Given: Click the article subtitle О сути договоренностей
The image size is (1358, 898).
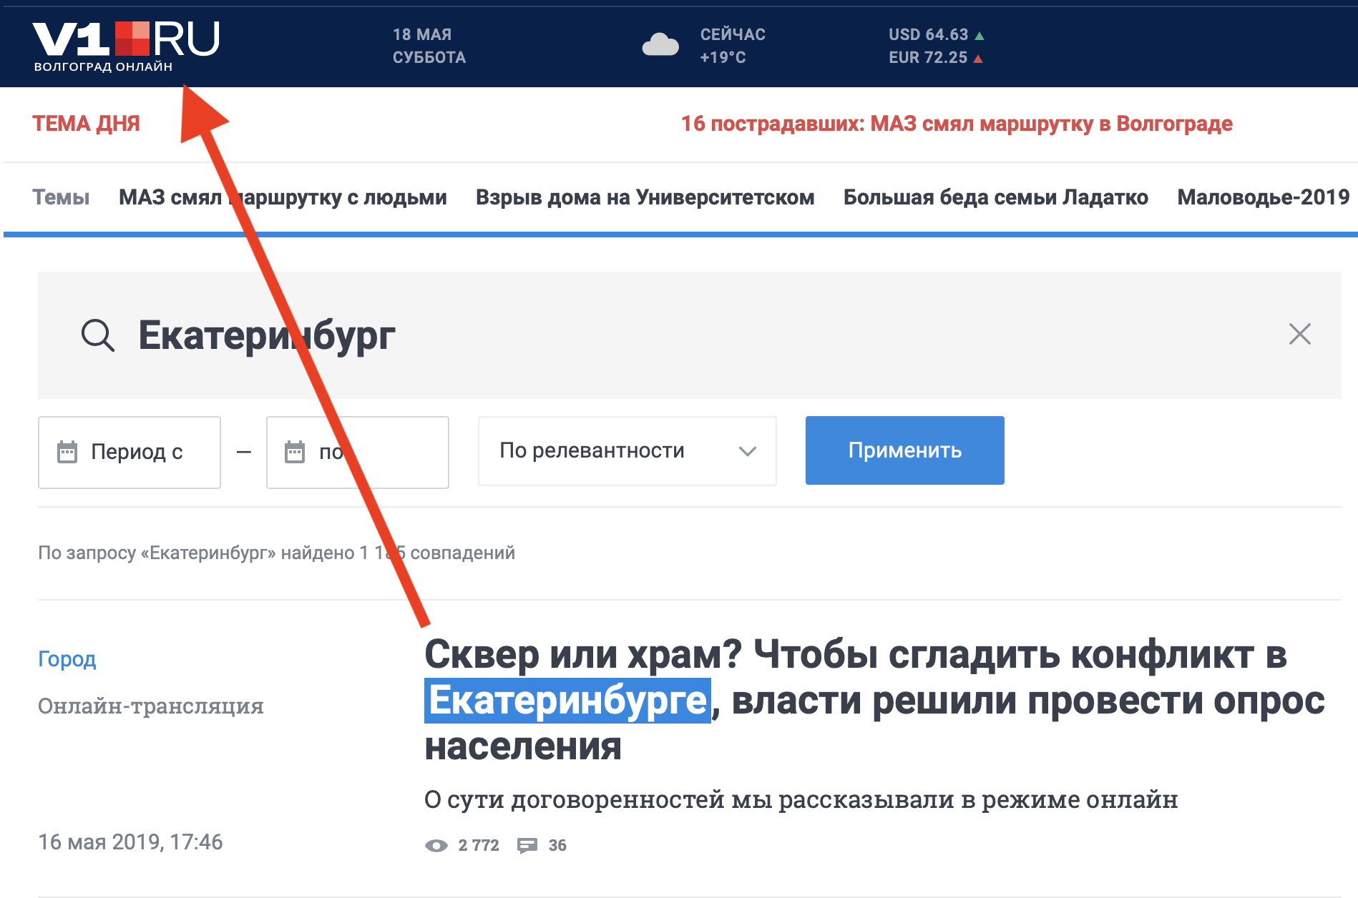Looking at the screenshot, I should pos(801,800).
